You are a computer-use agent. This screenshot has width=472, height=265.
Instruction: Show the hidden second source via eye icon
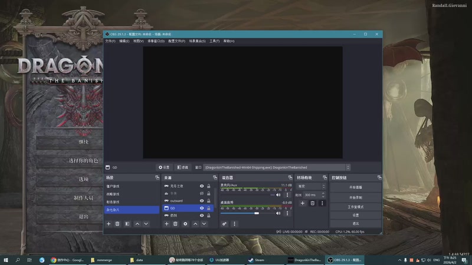tap(202, 194)
